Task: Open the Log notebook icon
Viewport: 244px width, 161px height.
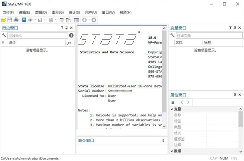Action: (x=24, y=20)
